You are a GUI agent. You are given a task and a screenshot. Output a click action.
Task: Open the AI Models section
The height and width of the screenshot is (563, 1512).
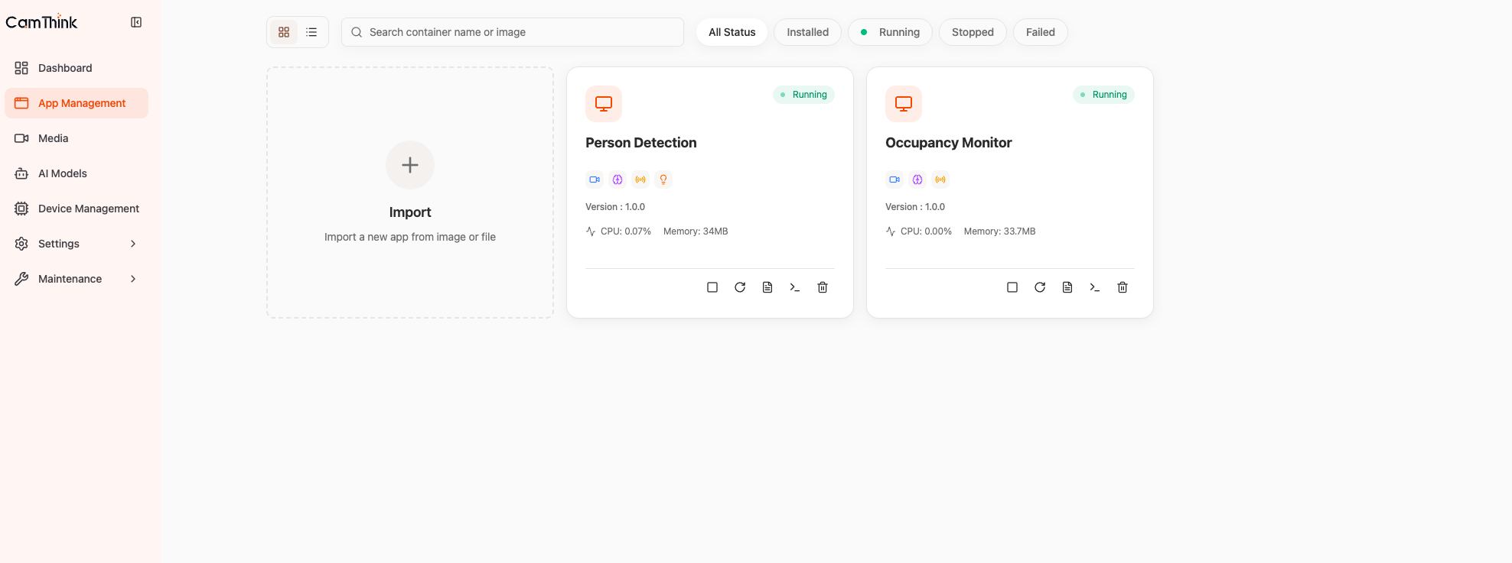[77, 173]
